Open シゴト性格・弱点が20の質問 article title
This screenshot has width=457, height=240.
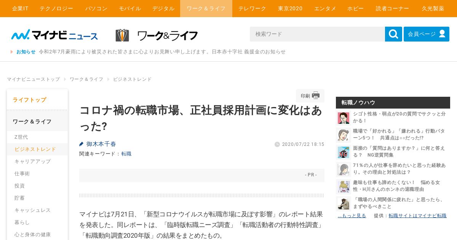[x=399, y=117]
